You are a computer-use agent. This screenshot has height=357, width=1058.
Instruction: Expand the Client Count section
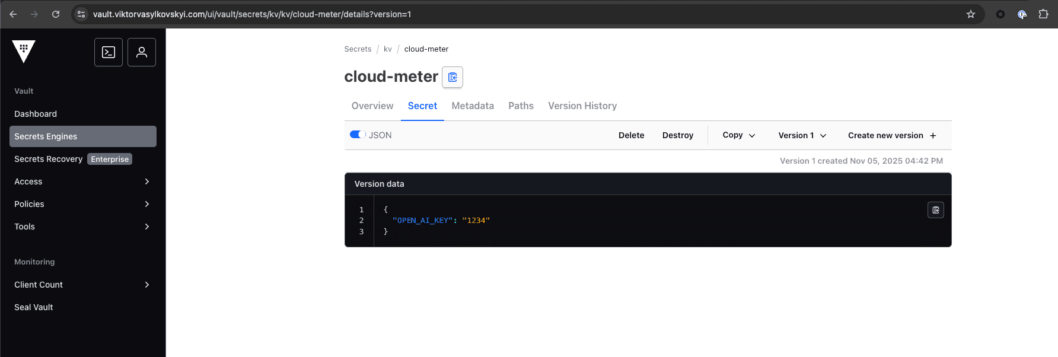click(83, 285)
